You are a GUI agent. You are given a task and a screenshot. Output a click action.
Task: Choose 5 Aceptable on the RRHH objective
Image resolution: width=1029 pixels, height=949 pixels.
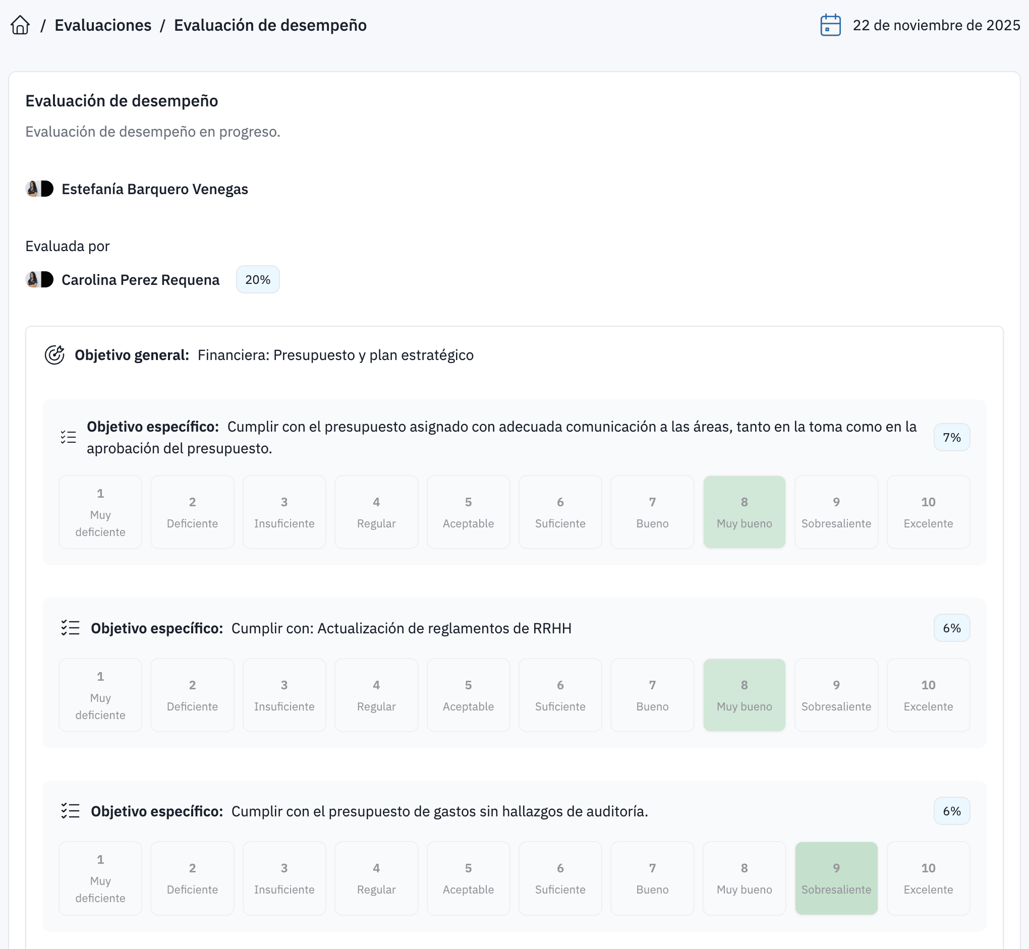click(468, 694)
